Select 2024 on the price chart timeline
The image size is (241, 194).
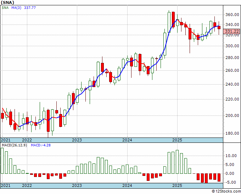127,140
